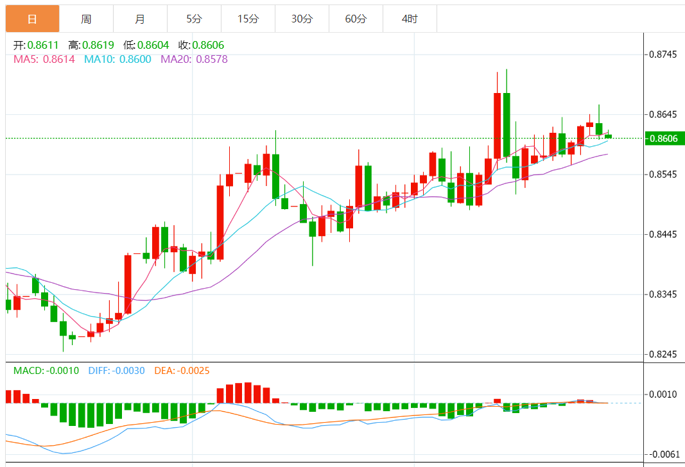Click the 0.8345 price axis label
The width and height of the screenshot is (685, 467).
point(663,294)
